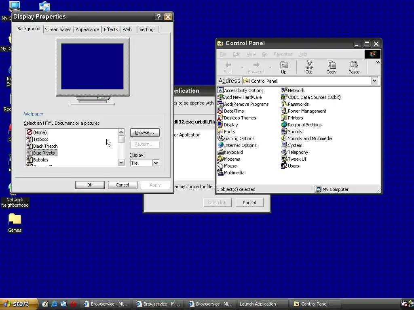This screenshot has height=310, width=414.
Task: Switch to the Settings tab
Action: point(147,29)
